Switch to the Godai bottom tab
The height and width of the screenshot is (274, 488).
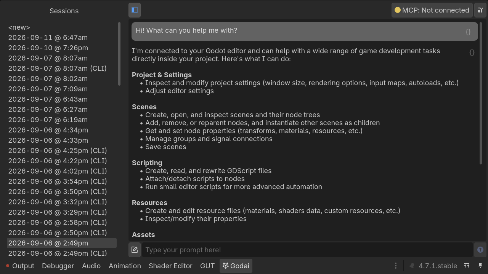coord(236,266)
